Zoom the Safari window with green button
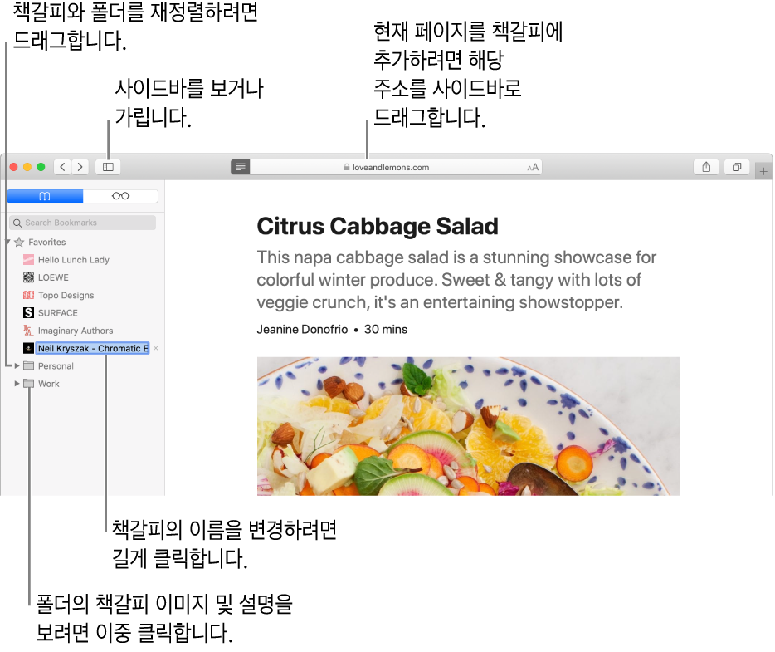This screenshot has height=652, width=775. coord(41,167)
